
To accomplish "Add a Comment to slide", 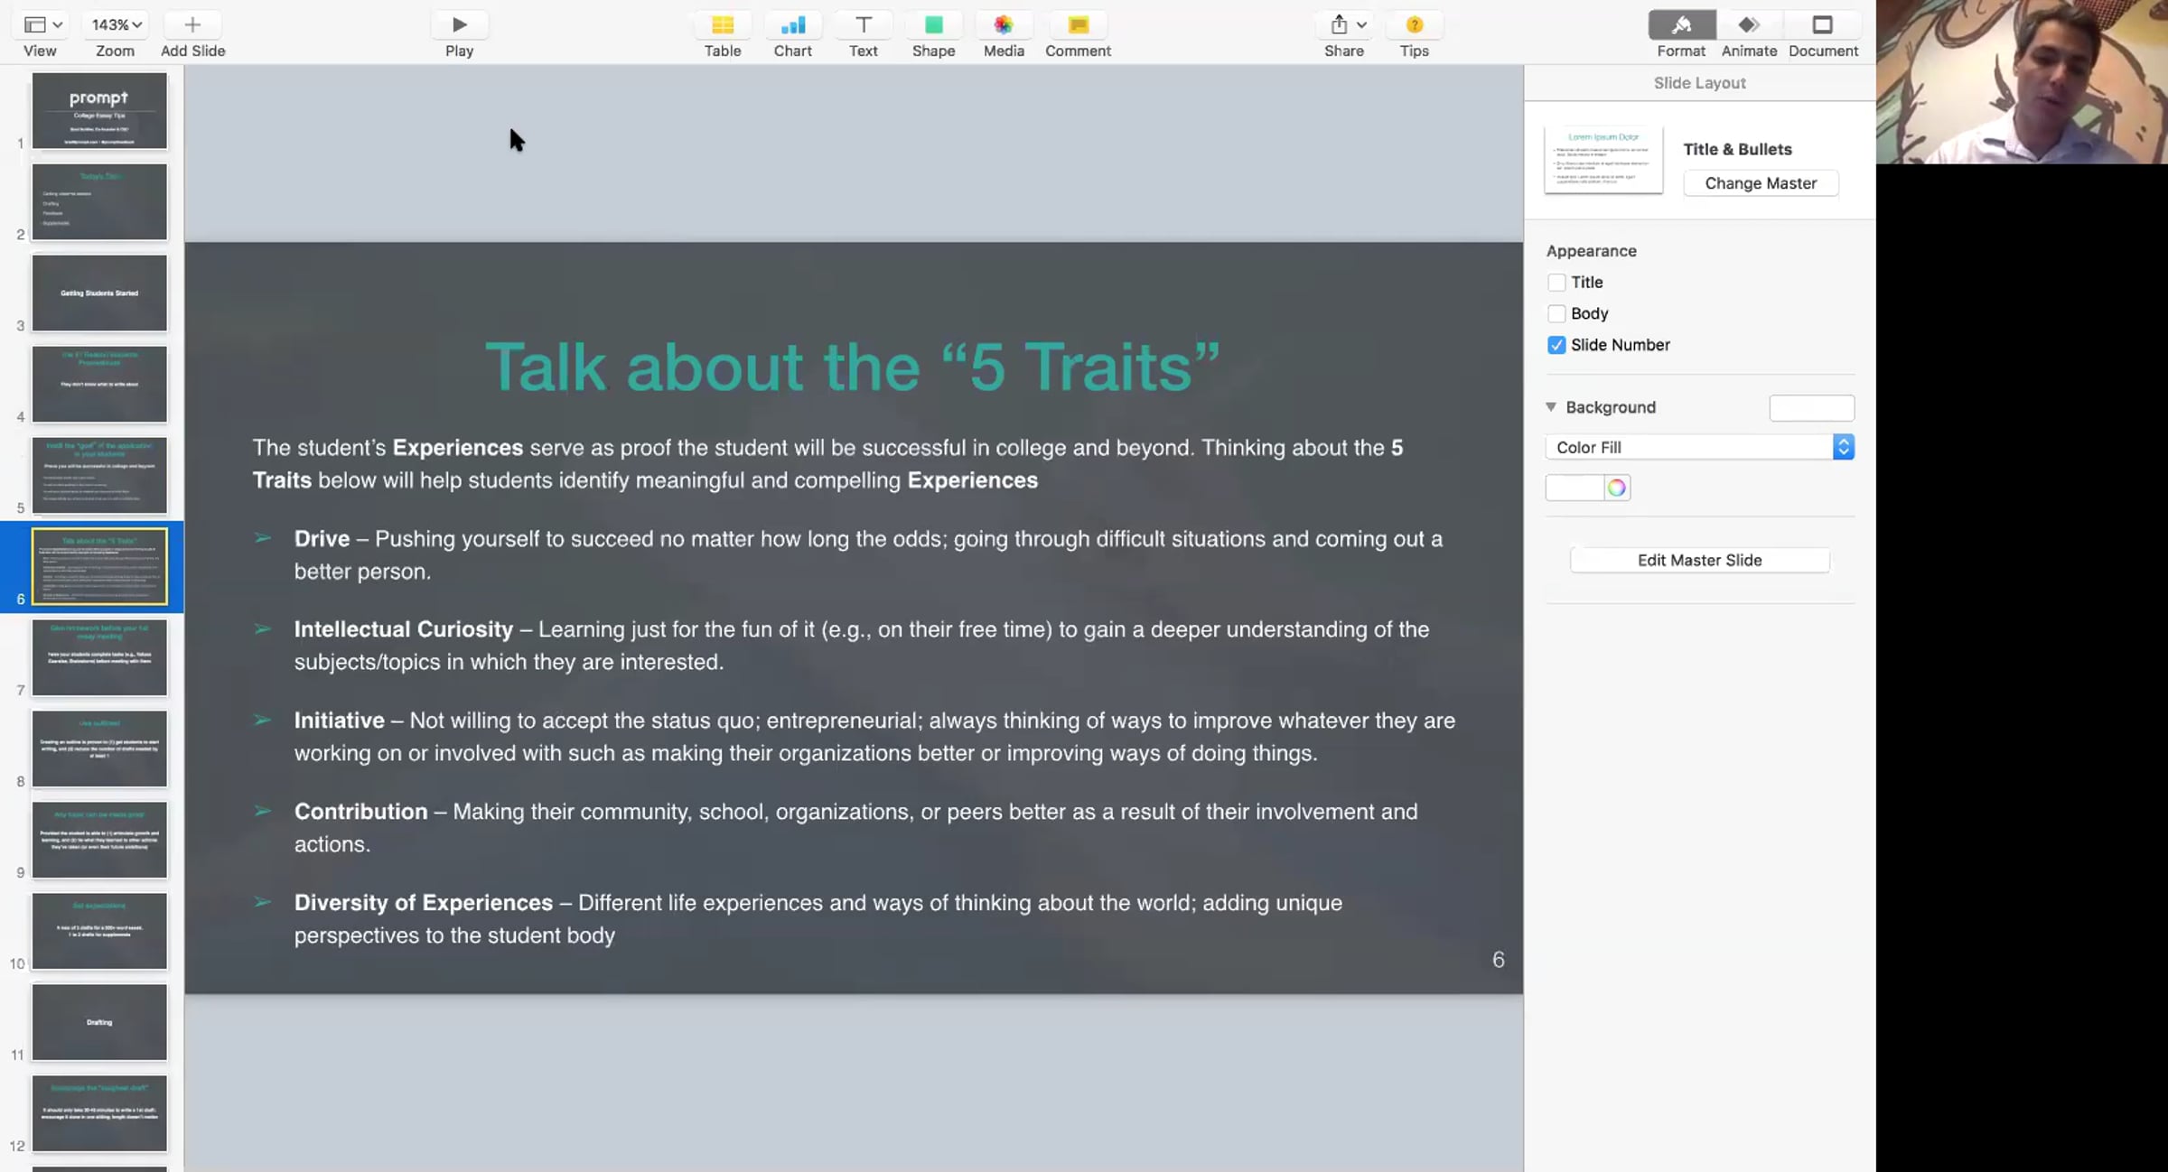I will 1077,25.
